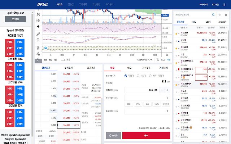
Task: Click the 주문수량 order quantity field
Action: (x=147, y=98)
